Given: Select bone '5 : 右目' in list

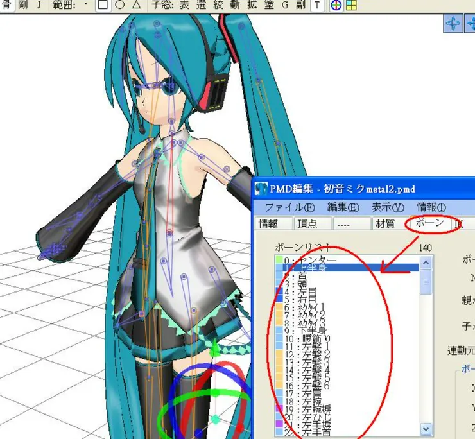Looking at the screenshot, I should coord(347,299).
